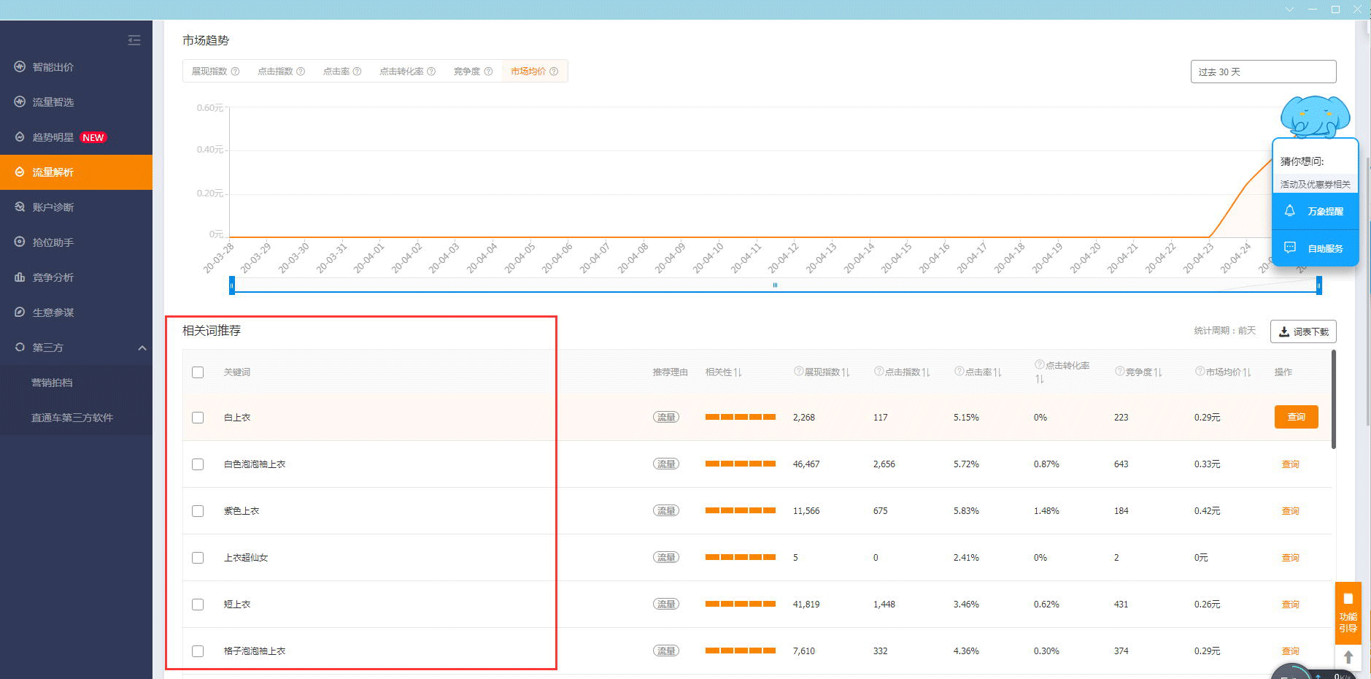Screen dimensions: 1371x679
Task: Click the back-to-top arrow icon
Action: [1348, 657]
